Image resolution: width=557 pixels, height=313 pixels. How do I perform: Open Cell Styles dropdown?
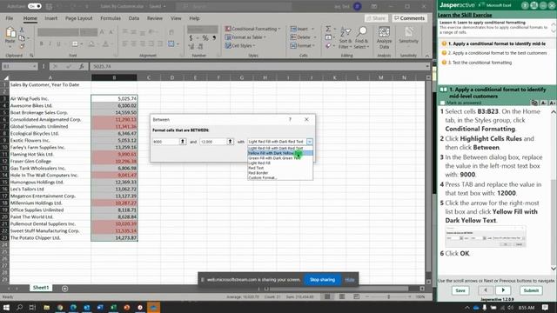tap(240, 46)
